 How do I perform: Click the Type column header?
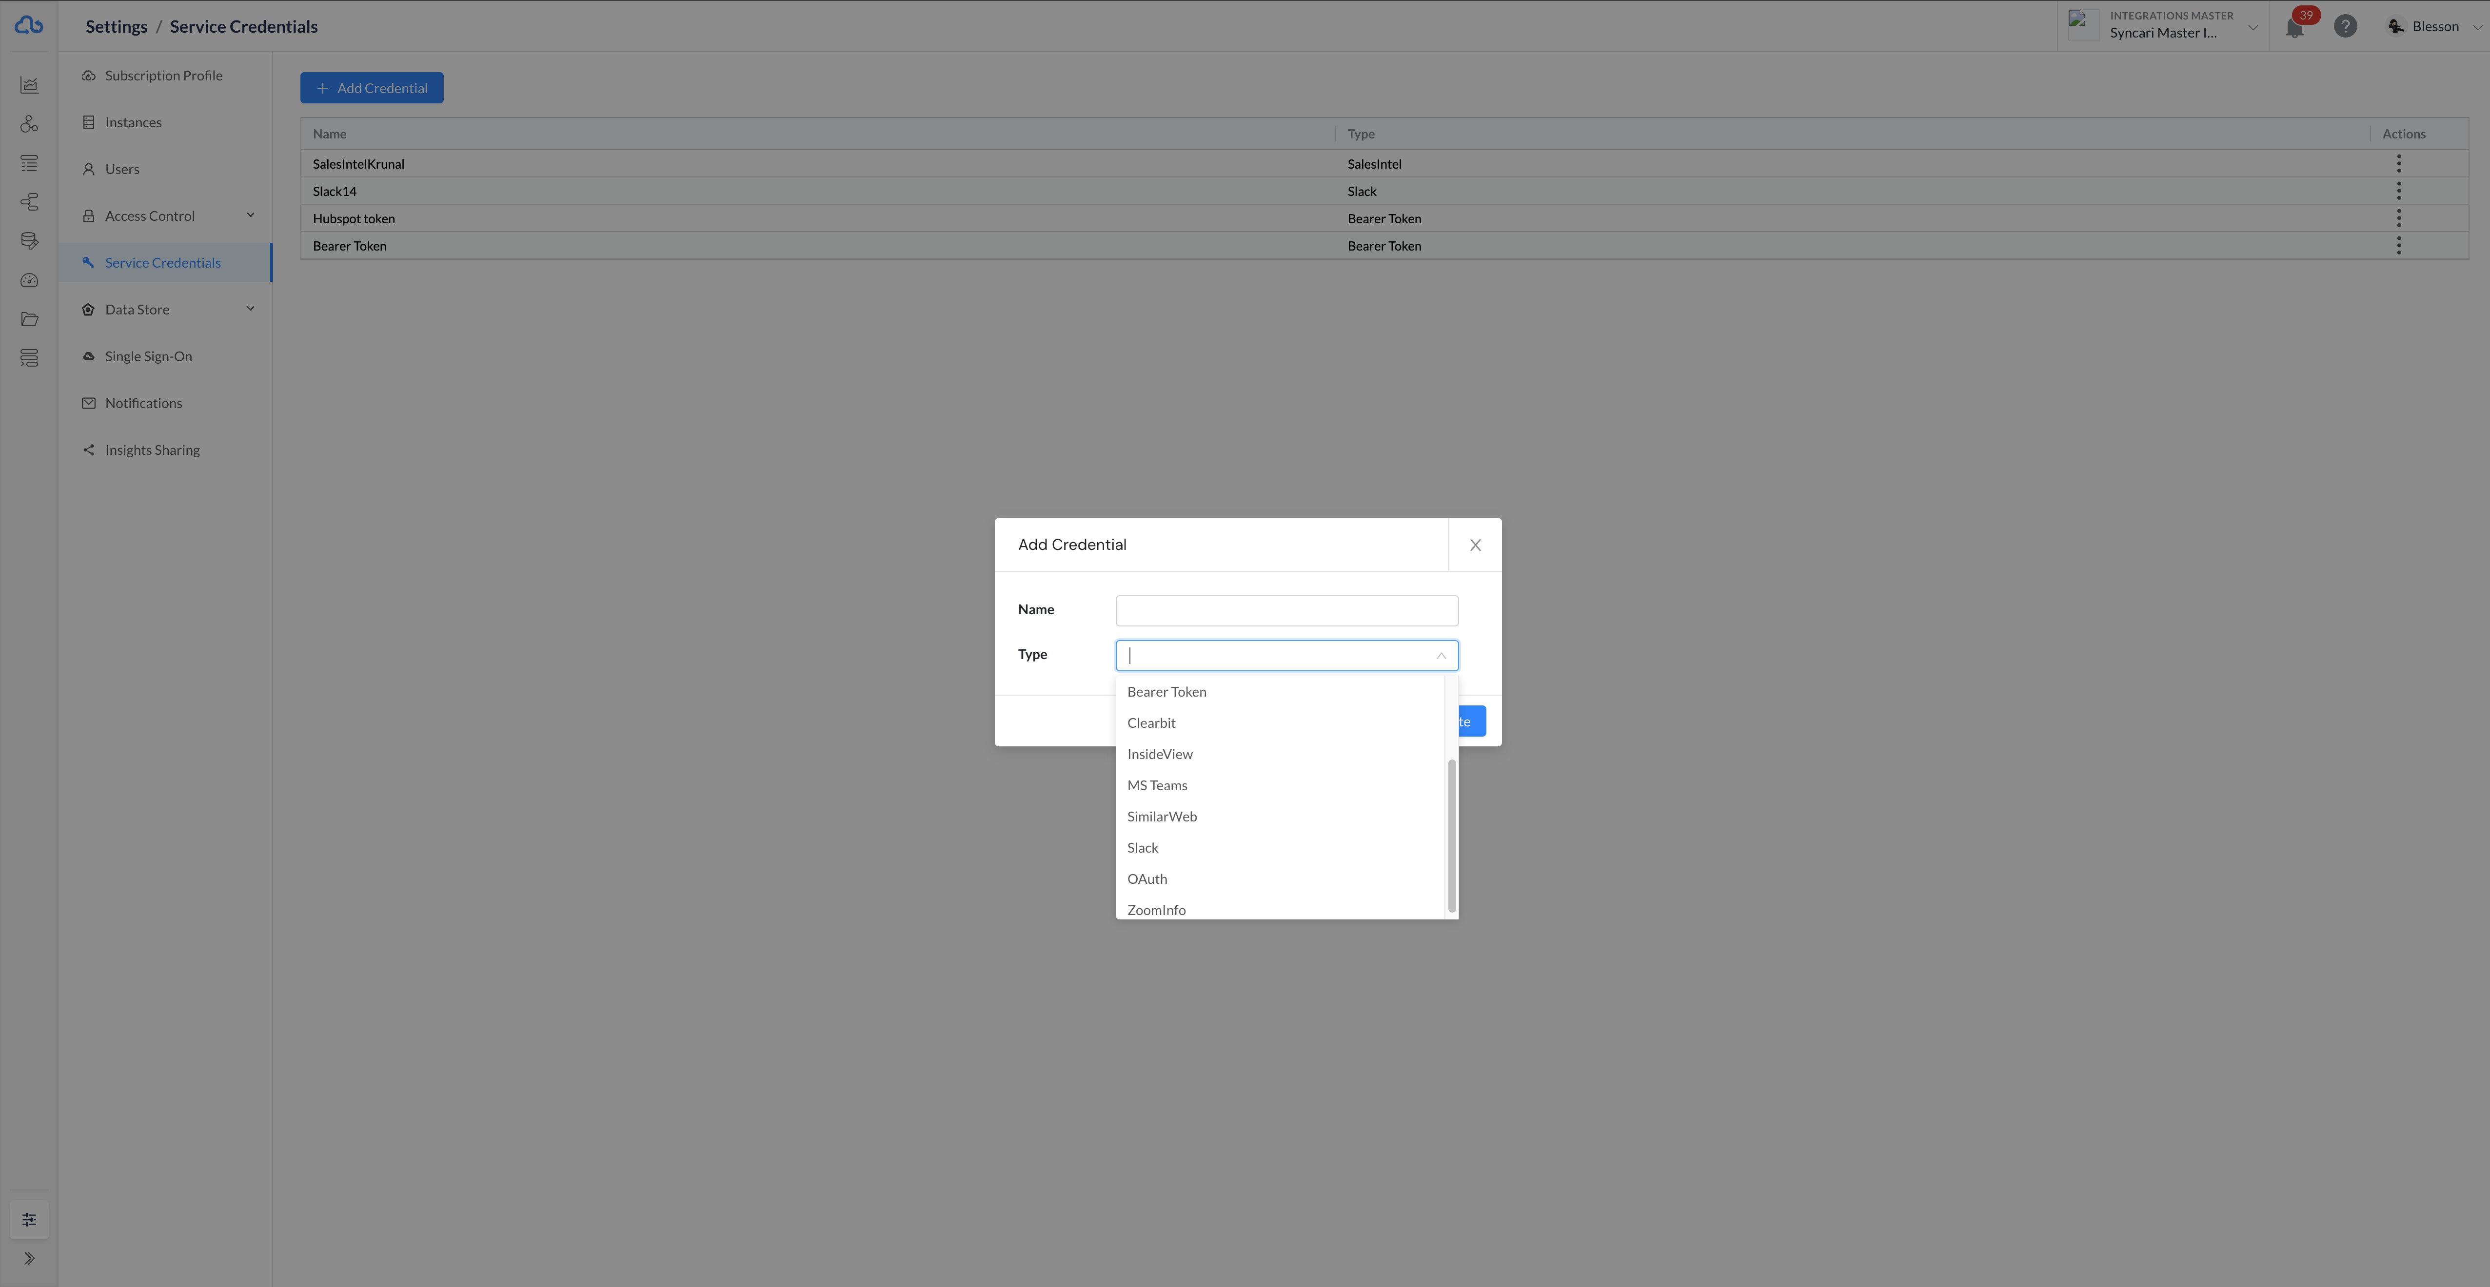click(x=1361, y=134)
